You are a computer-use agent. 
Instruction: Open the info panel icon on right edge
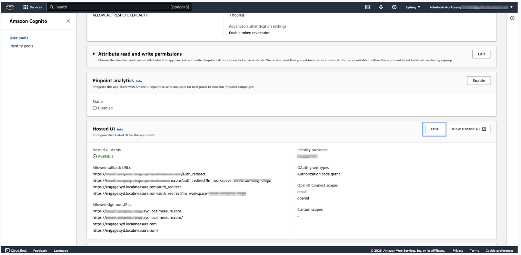512,18
